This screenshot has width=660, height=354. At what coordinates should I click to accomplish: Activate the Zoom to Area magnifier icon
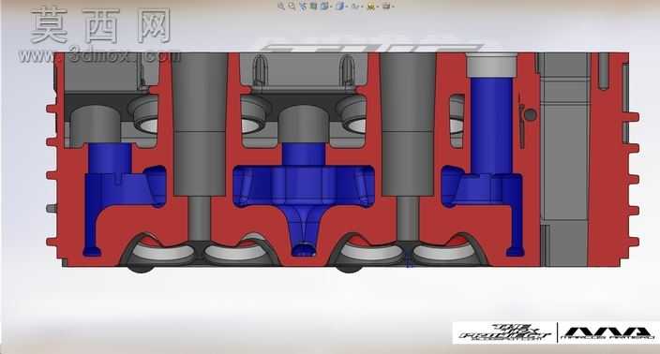292,7
